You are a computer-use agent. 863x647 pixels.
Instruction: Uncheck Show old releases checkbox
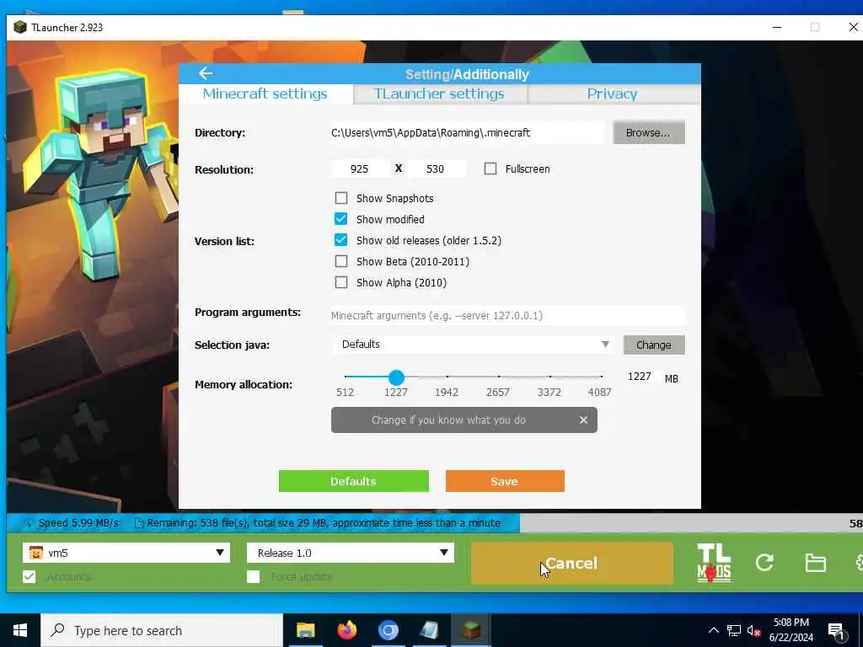click(x=341, y=240)
